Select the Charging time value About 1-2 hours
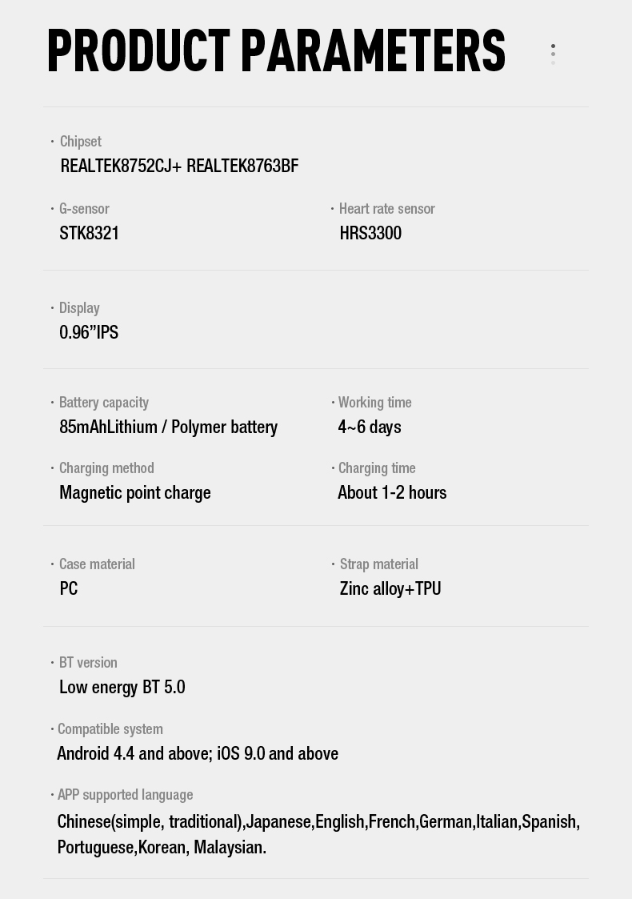 pyautogui.click(x=392, y=493)
